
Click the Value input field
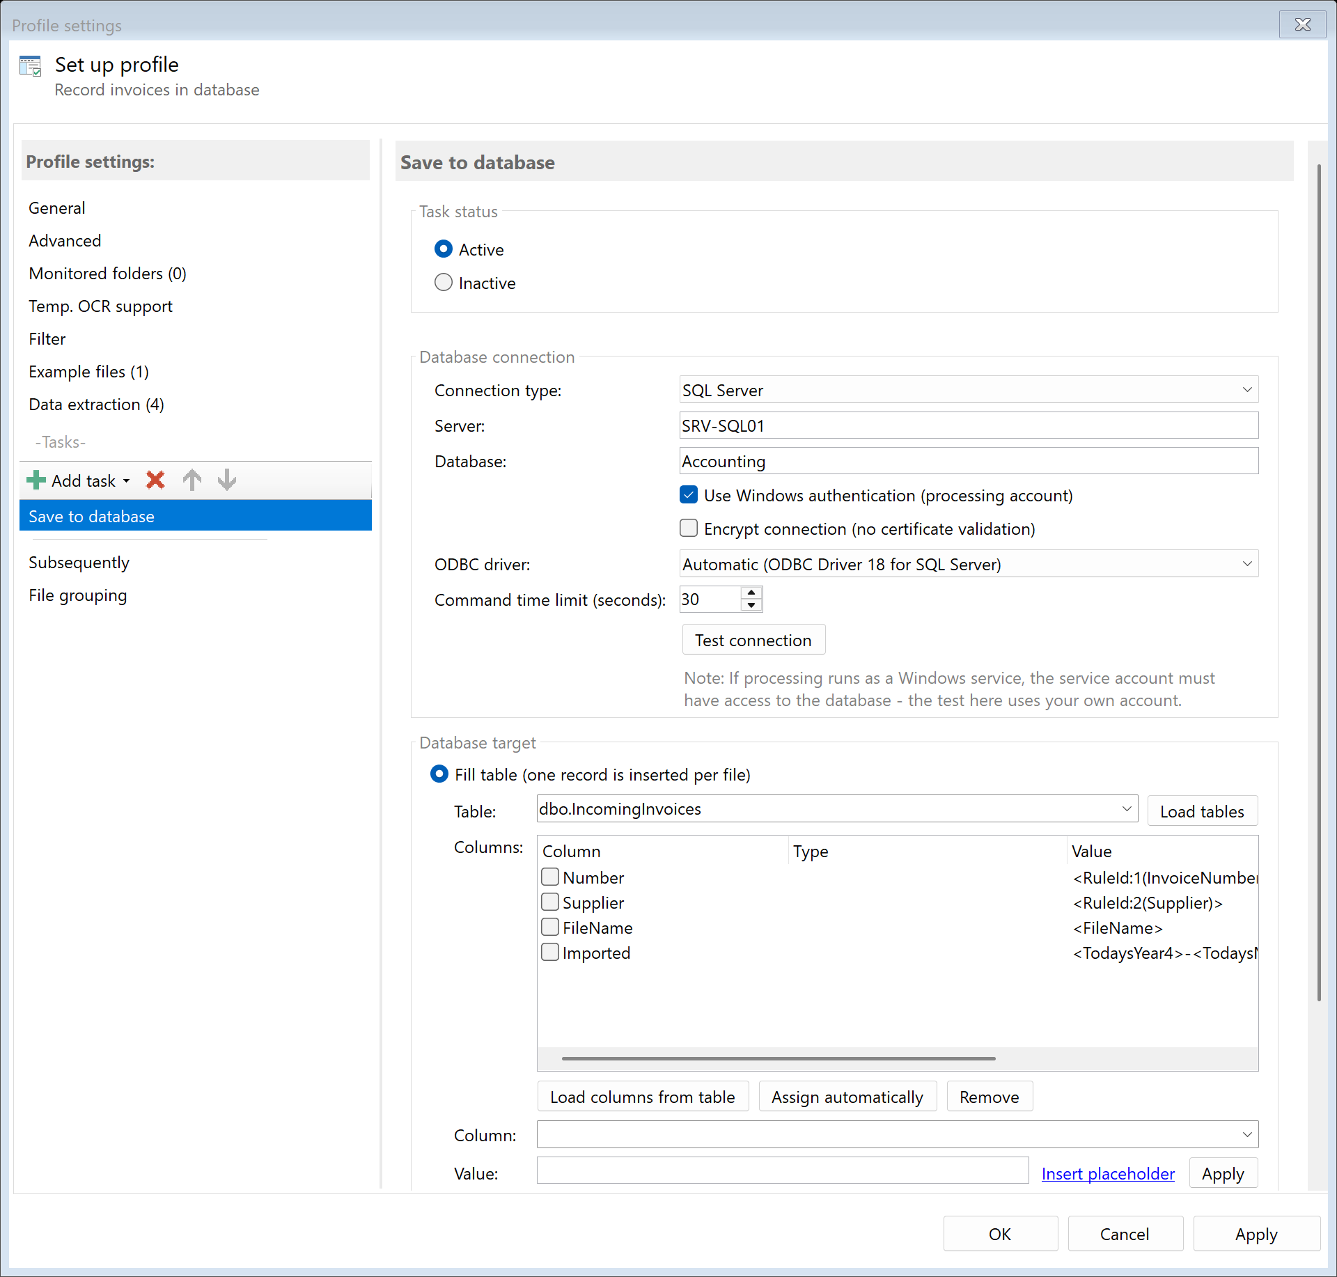(783, 1171)
